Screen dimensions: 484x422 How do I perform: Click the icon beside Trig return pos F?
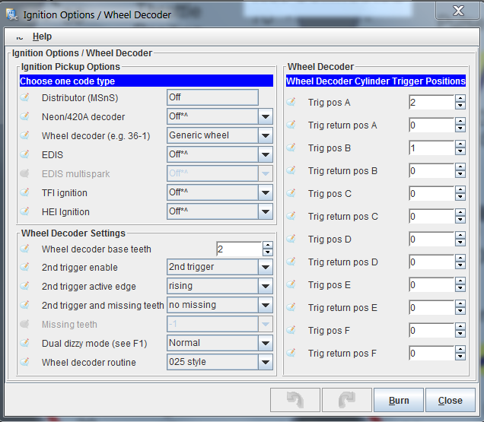[x=291, y=354]
